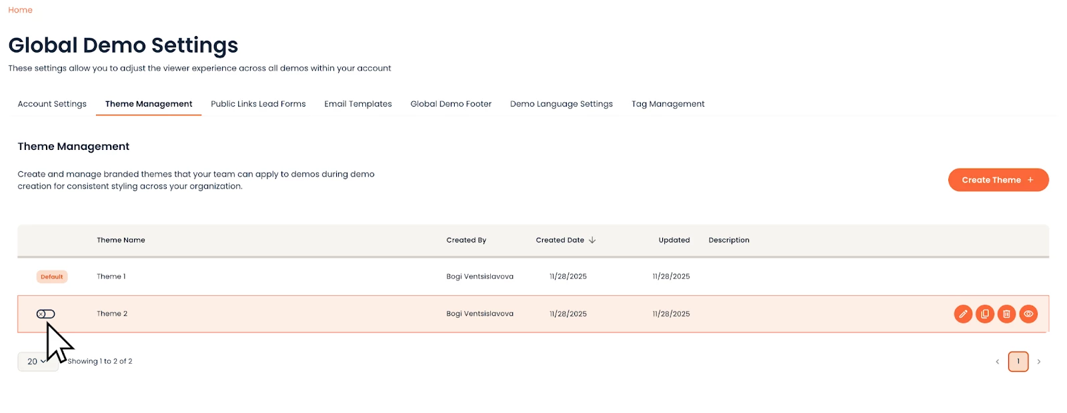Open the Tag Management tab
Screen dimensions: 1067x413
coord(668,104)
